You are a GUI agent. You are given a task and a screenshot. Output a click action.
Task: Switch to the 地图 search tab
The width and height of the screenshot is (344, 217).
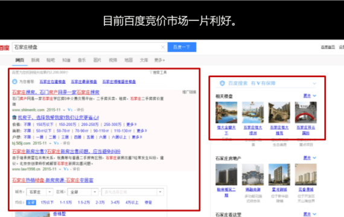(129, 60)
